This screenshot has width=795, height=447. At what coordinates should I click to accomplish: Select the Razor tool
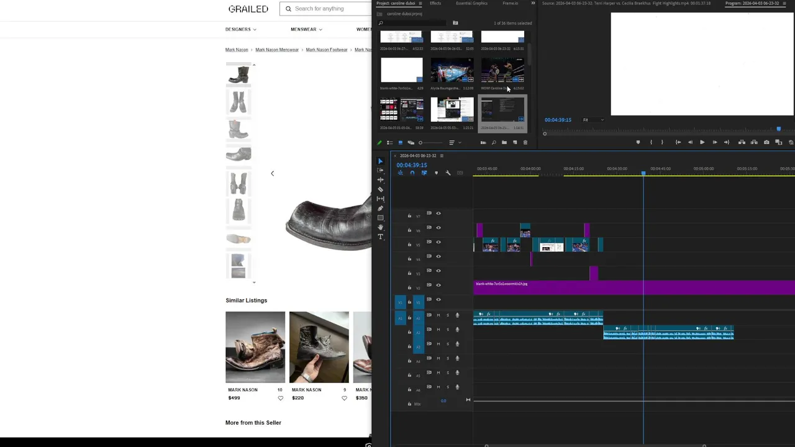click(381, 189)
